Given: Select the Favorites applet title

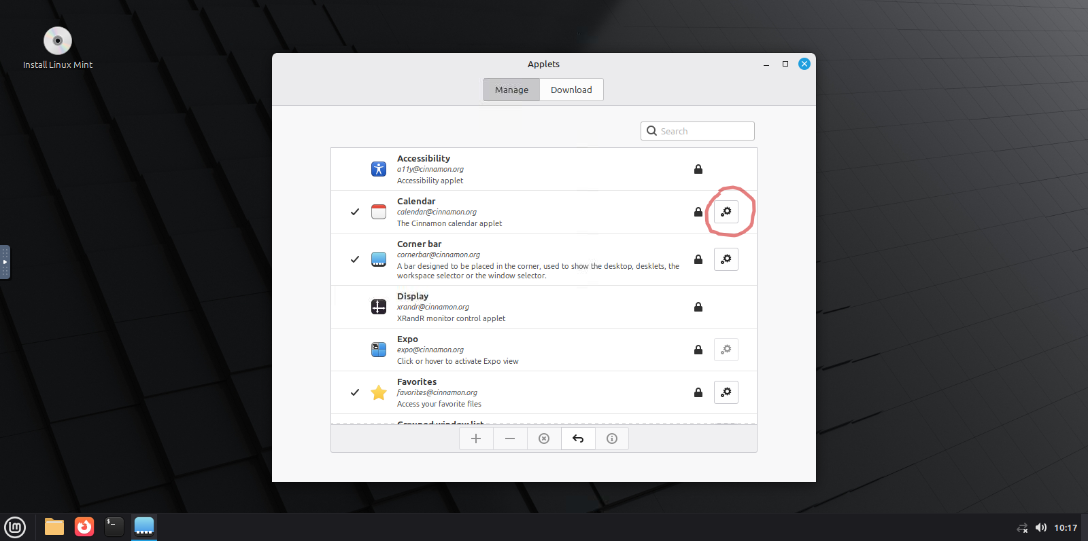Looking at the screenshot, I should pos(417,381).
